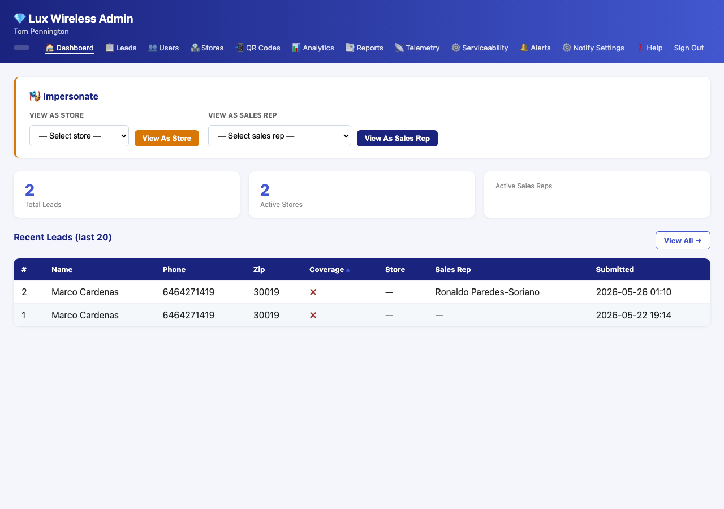Click the Active Sales Reps stat card
The width and height of the screenshot is (724, 509).
(597, 195)
